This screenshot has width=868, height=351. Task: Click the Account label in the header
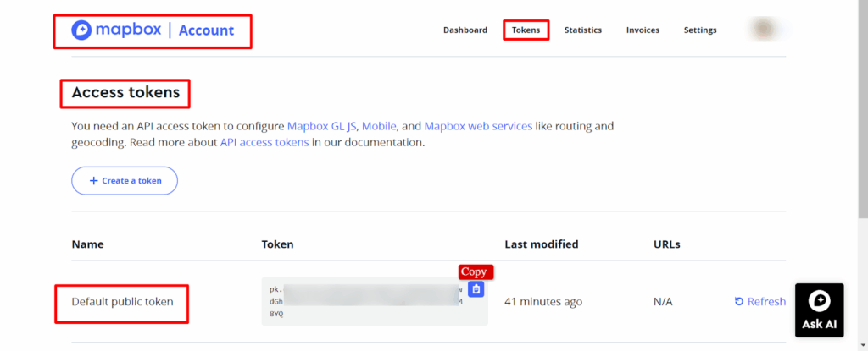[206, 30]
